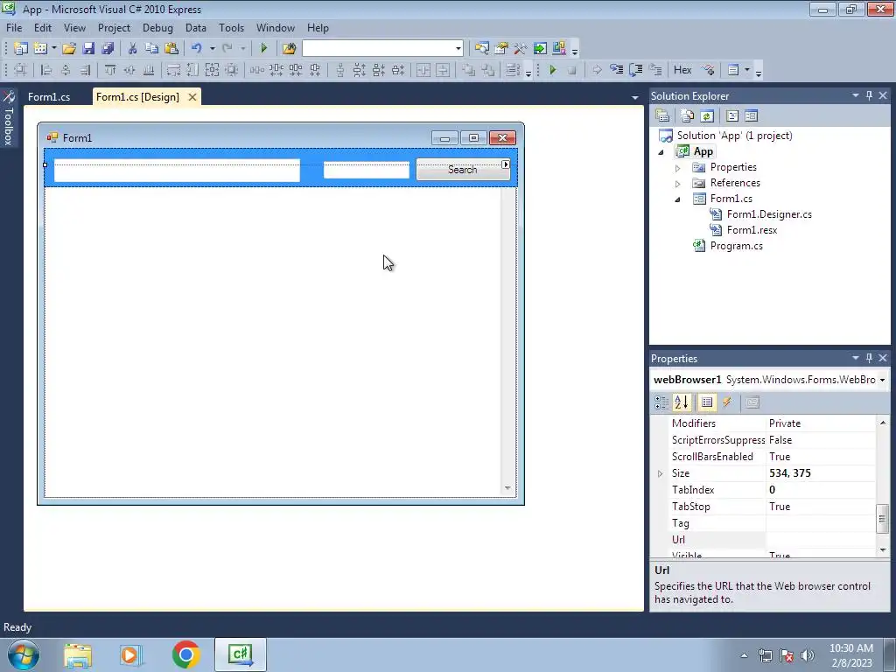Click the Bring to Front icon
The image size is (896, 672).
tap(469, 70)
